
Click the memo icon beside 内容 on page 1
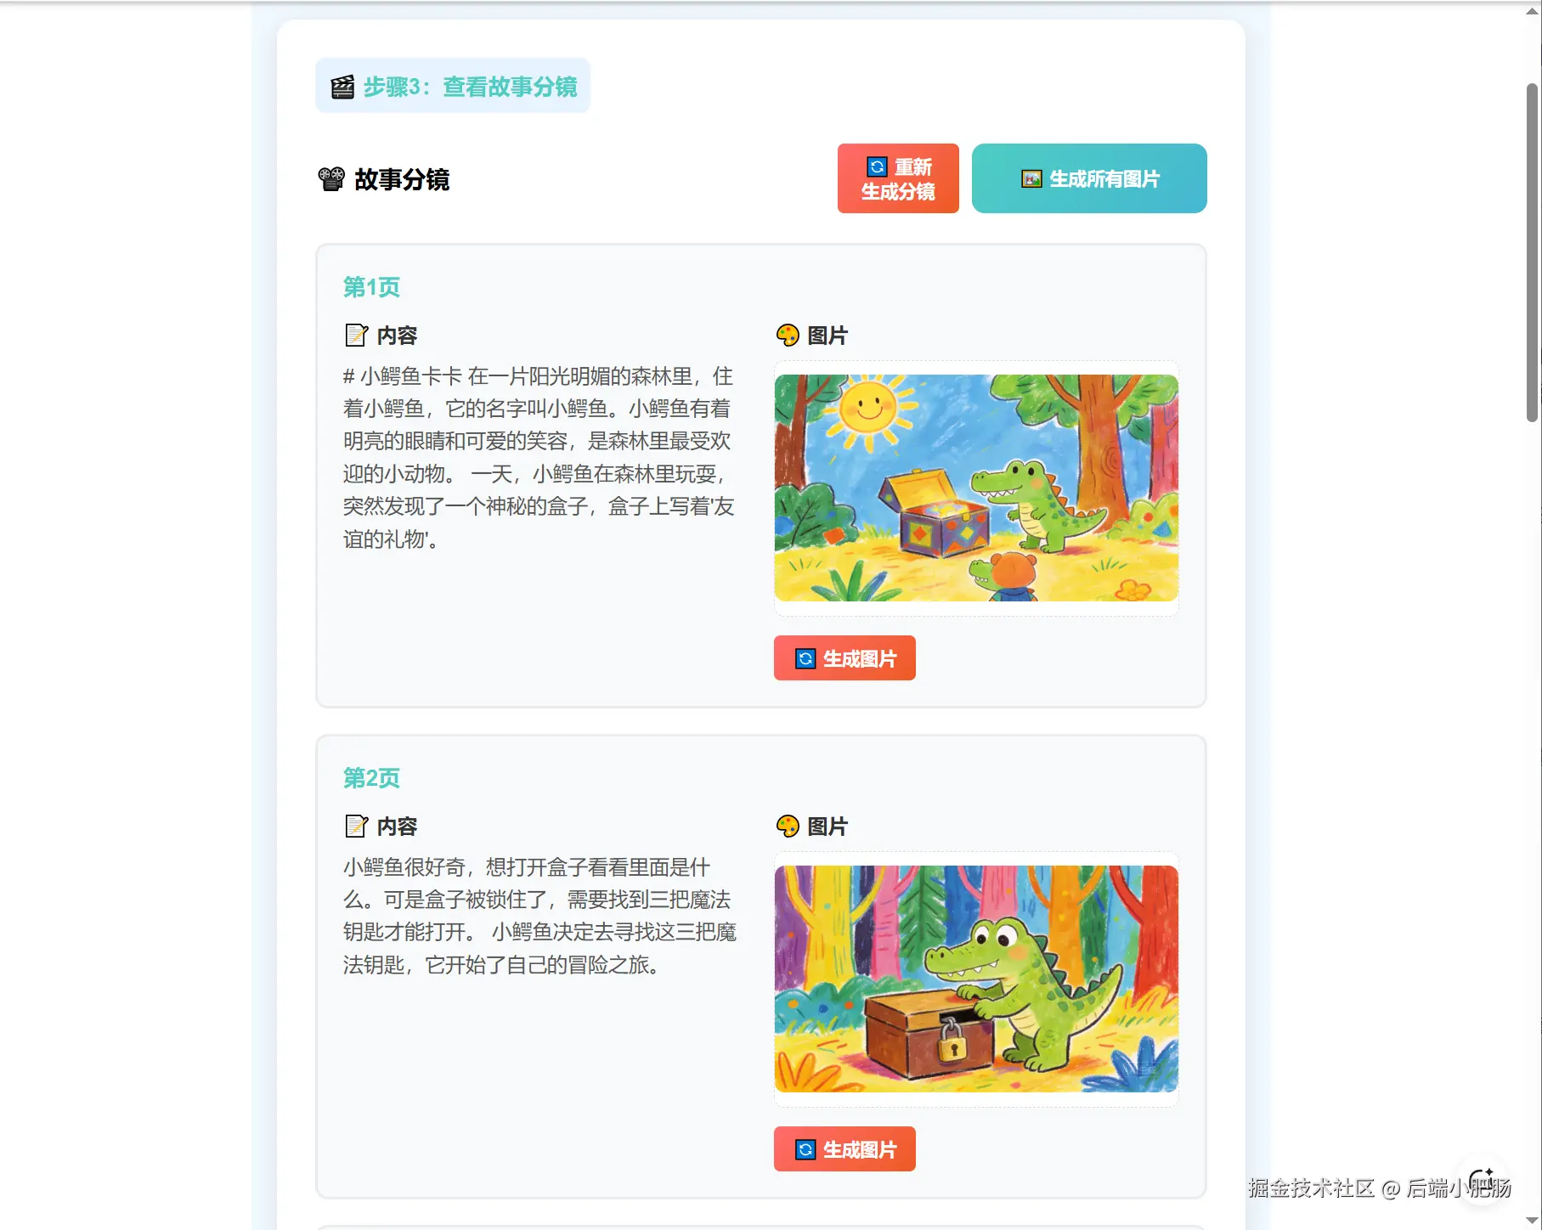coord(356,336)
